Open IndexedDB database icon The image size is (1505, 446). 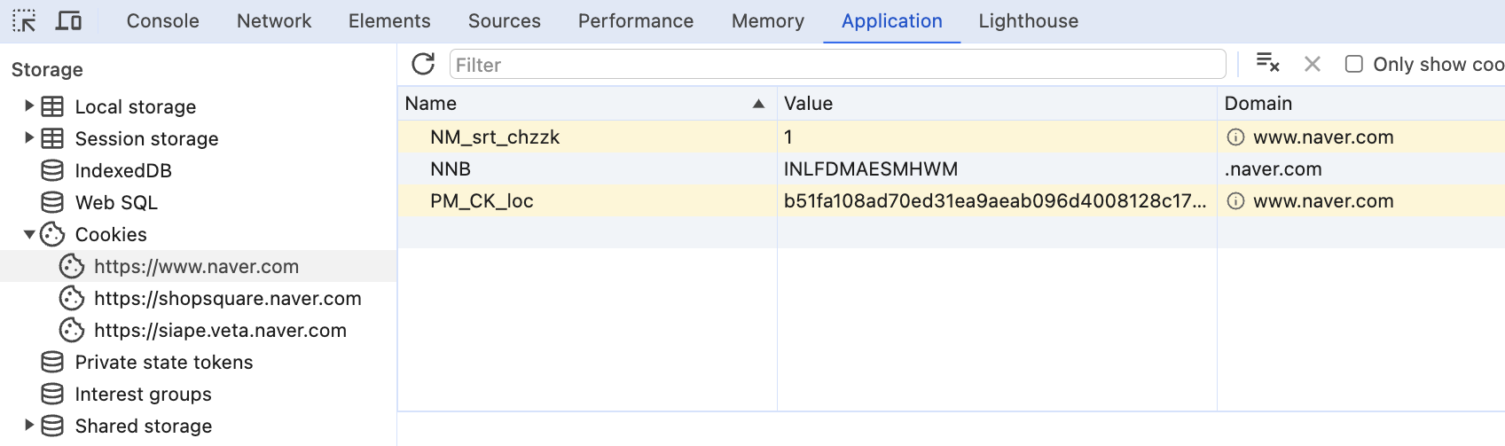tap(52, 170)
